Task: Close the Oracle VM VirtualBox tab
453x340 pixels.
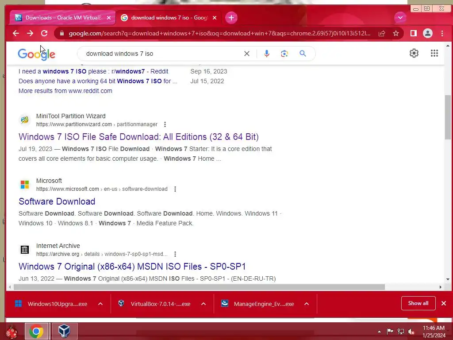Action: click(109, 18)
